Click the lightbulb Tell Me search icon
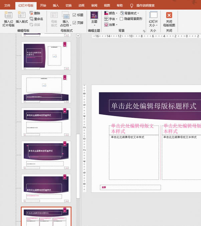Screen dimensions: 201x226 pyautogui.click(x=132, y=6)
